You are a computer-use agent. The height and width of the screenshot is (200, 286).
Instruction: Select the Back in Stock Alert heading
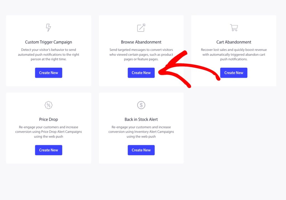pyautogui.click(x=141, y=119)
